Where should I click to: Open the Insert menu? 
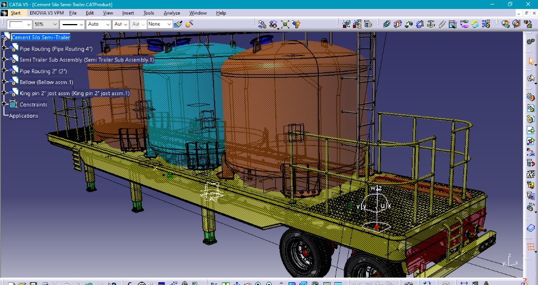128,13
